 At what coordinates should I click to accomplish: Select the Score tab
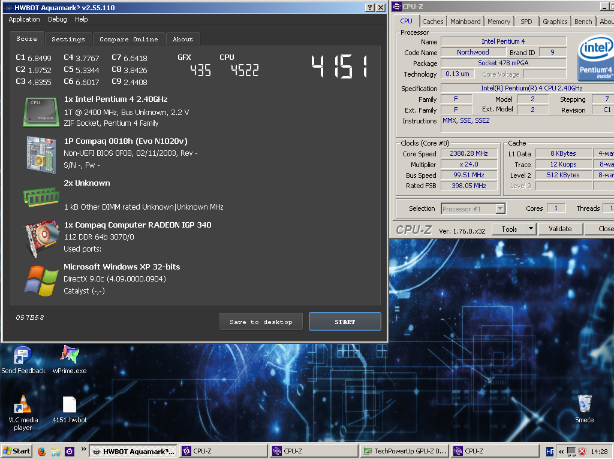click(26, 39)
